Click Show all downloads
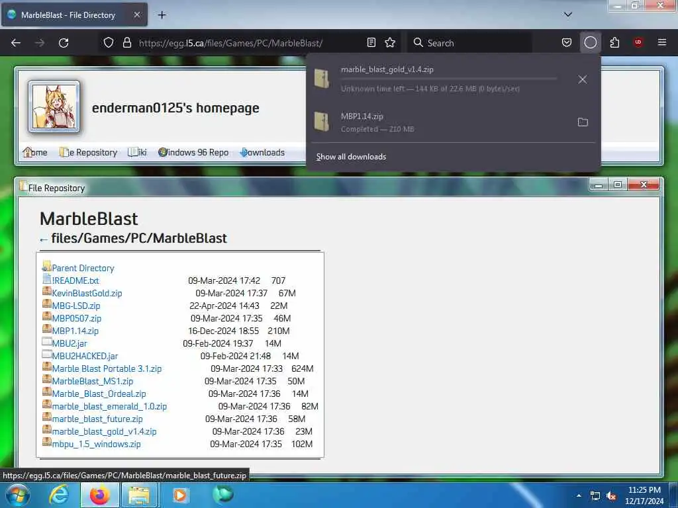 point(351,157)
